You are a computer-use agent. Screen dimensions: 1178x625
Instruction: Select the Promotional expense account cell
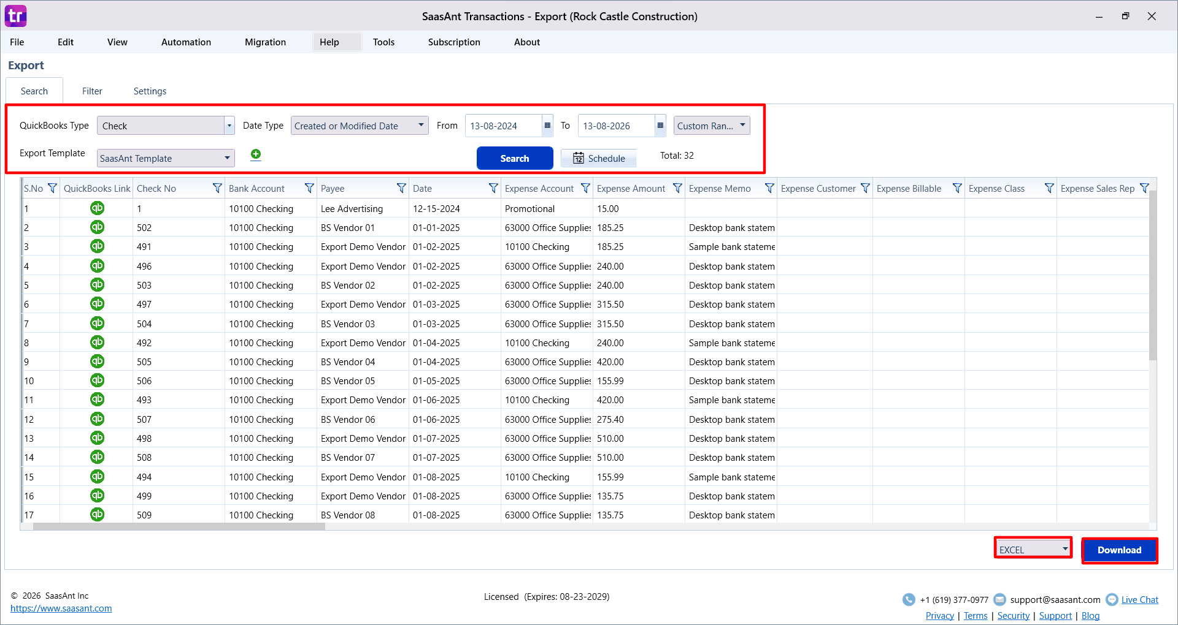547,208
